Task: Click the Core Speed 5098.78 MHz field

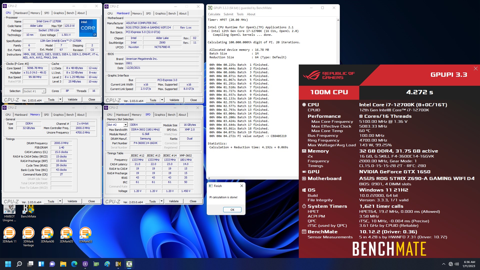Action: pos(35,68)
